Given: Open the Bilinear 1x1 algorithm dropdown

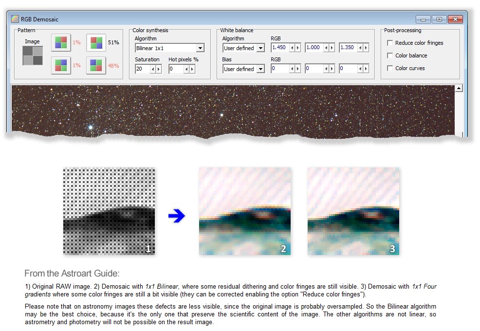Looking at the screenshot, I should tap(200, 48).
